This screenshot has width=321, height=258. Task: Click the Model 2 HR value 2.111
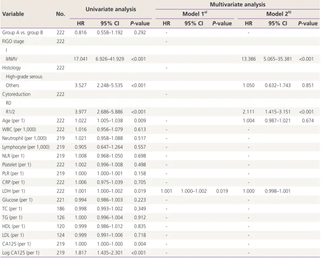click(249, 112)
